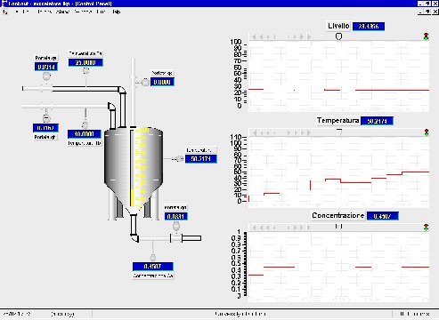
Task: Click the concentration sensor below the outlet pipe
Action: click(153, 257)
